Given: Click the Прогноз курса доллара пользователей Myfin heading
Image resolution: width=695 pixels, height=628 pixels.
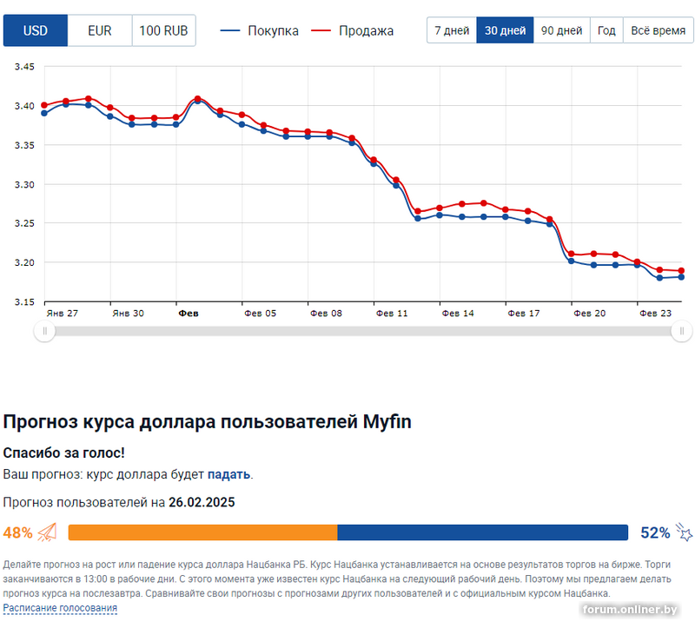Looking at the screenshot, I should pyautogui.click(x=208, y=421).
